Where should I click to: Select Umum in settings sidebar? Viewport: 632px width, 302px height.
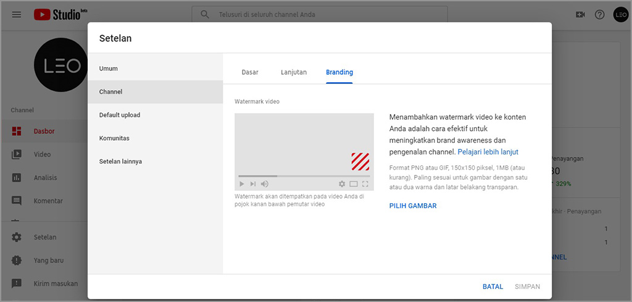coord(109,69)
